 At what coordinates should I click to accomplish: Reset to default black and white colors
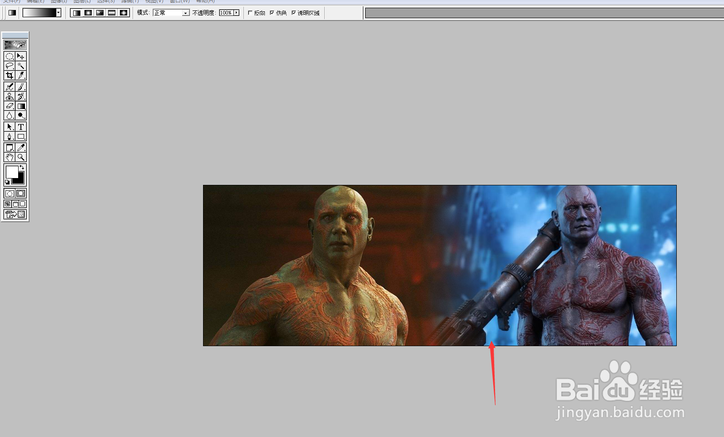[7, 182]
